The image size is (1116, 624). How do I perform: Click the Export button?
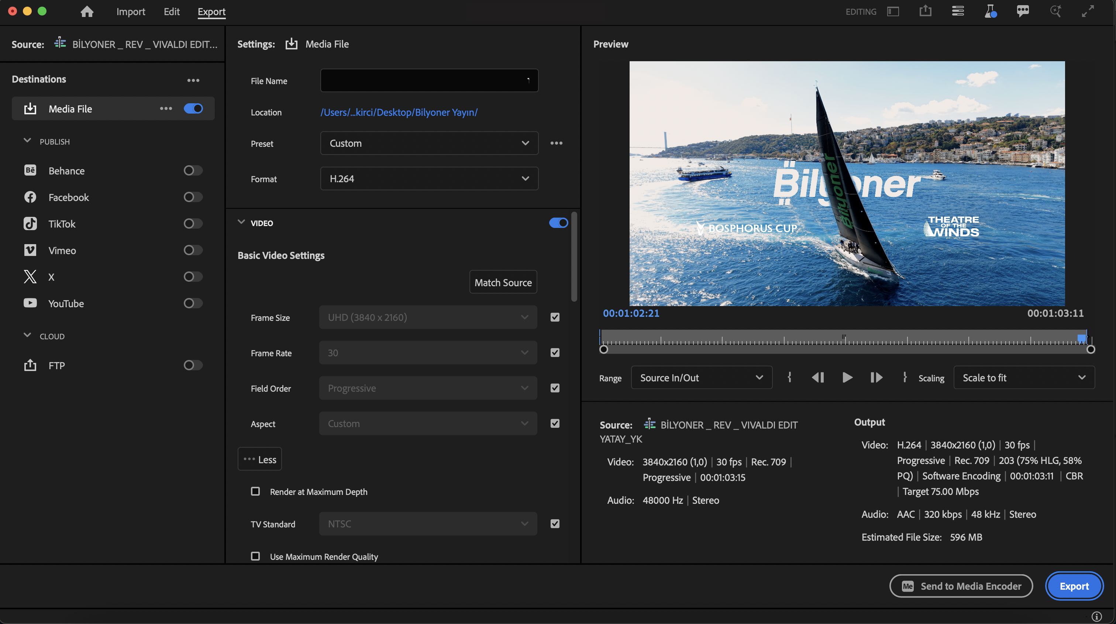click(1074, 586)
